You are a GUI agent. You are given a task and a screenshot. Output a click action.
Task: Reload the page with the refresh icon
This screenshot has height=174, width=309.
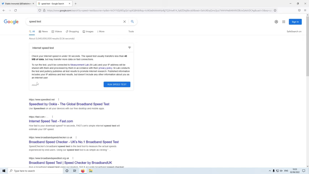pyautogui.click(x=15, y=11)
